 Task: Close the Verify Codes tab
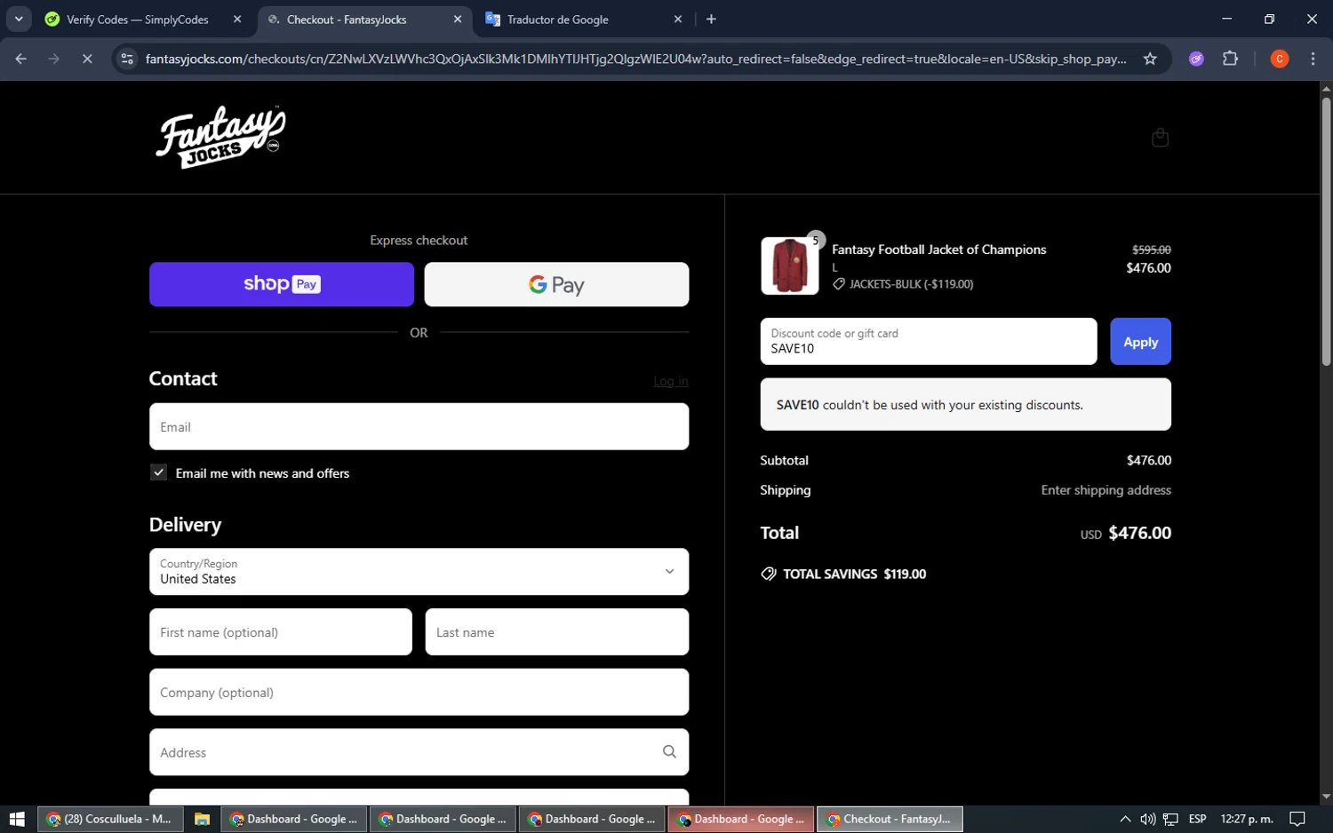(x=237, y=20)
